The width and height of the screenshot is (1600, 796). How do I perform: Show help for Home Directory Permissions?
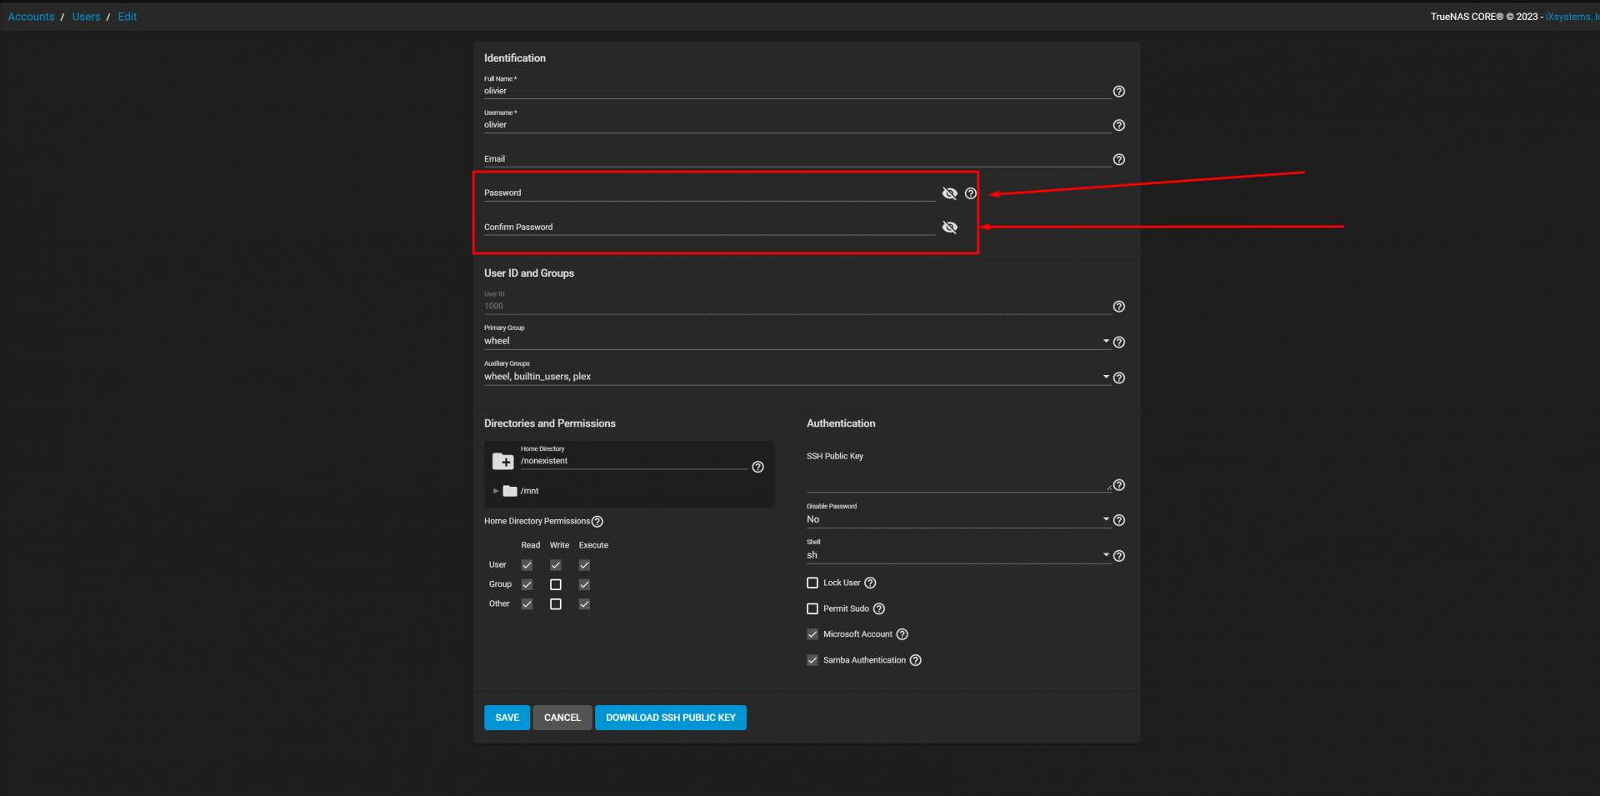tap(597, 522)
